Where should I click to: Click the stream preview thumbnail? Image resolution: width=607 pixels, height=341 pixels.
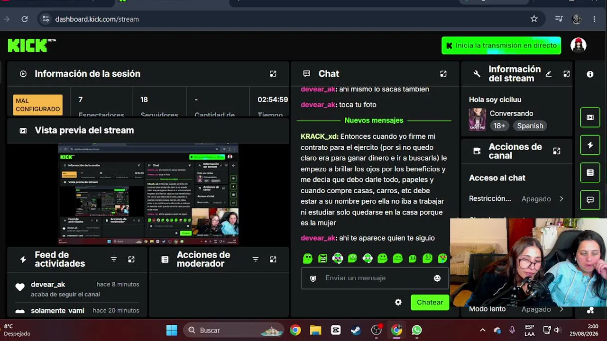pyautogui.click(x=148, y=195)
